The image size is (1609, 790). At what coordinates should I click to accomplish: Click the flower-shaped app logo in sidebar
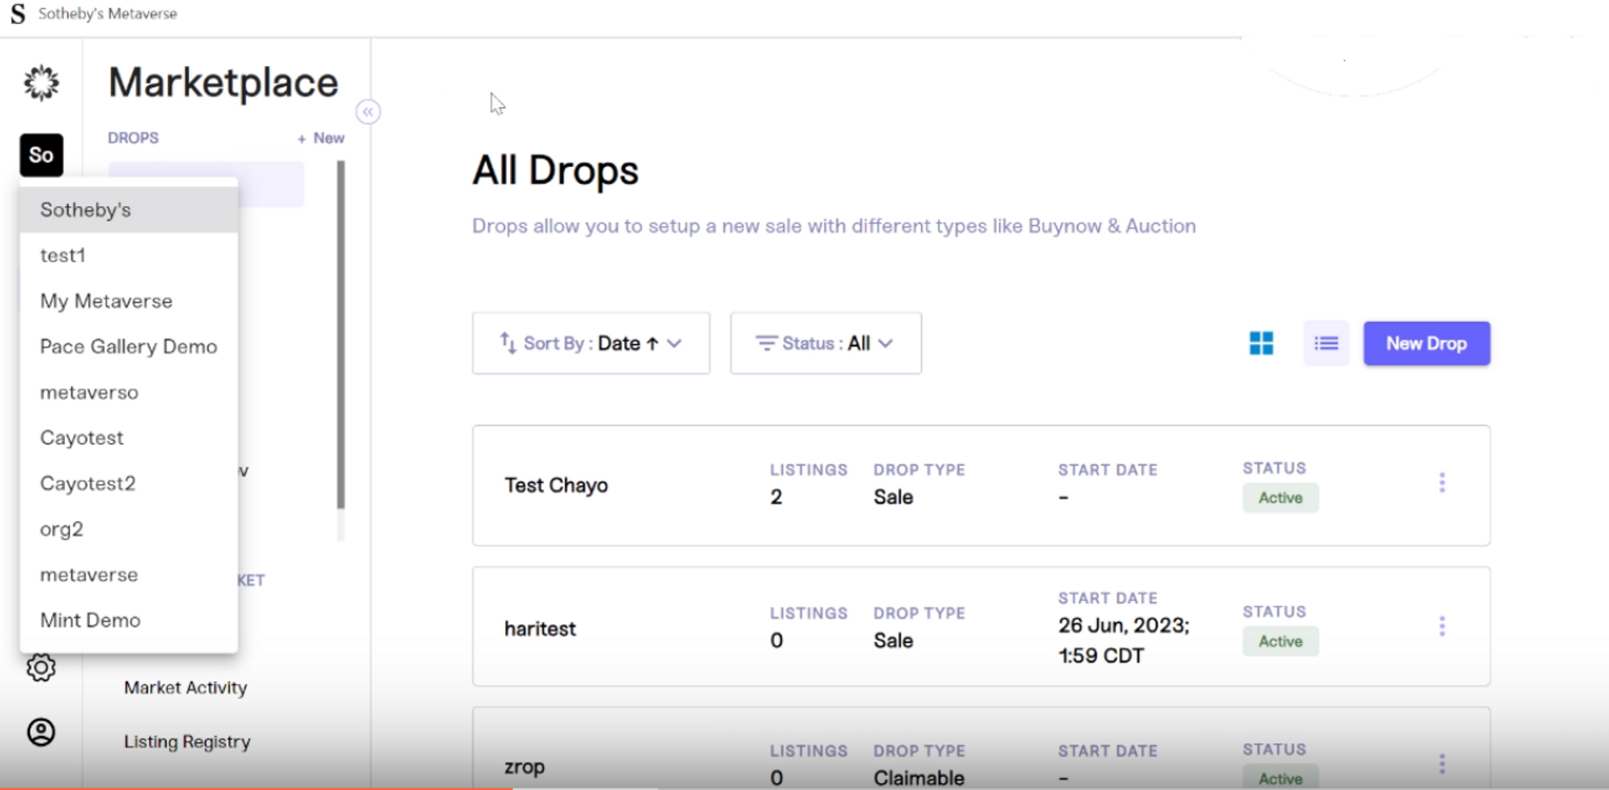[41, 83]
